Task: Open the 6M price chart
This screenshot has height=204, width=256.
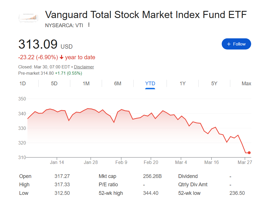Action: point(117,83)
